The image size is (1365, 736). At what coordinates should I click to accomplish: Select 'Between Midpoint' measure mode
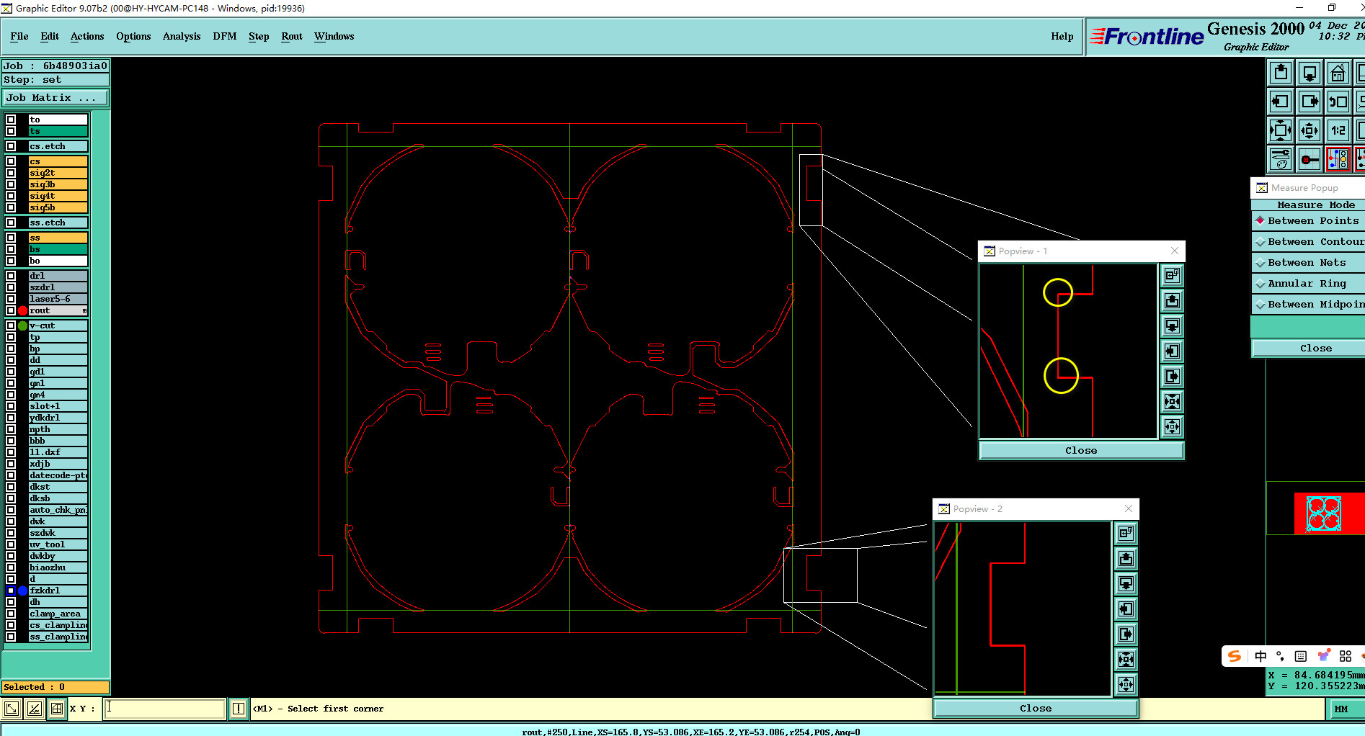tap(1308, 305)
